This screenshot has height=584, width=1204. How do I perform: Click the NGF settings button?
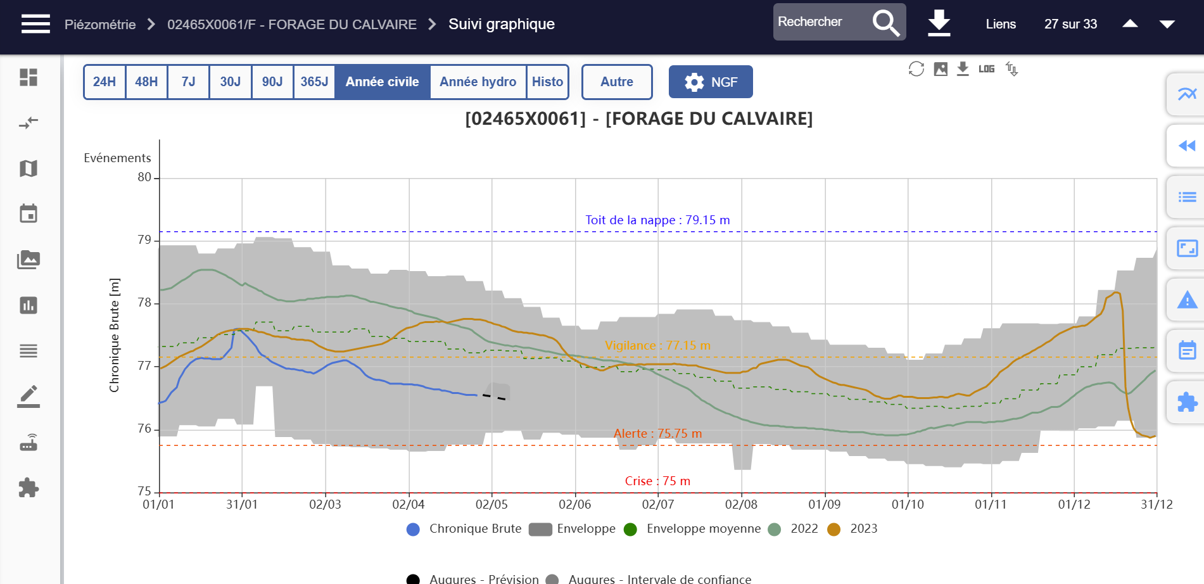click(711, 82)
